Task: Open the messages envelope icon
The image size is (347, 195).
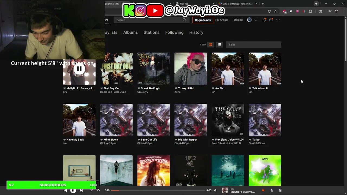Action: pyautogui.click(x=271, y=20)
